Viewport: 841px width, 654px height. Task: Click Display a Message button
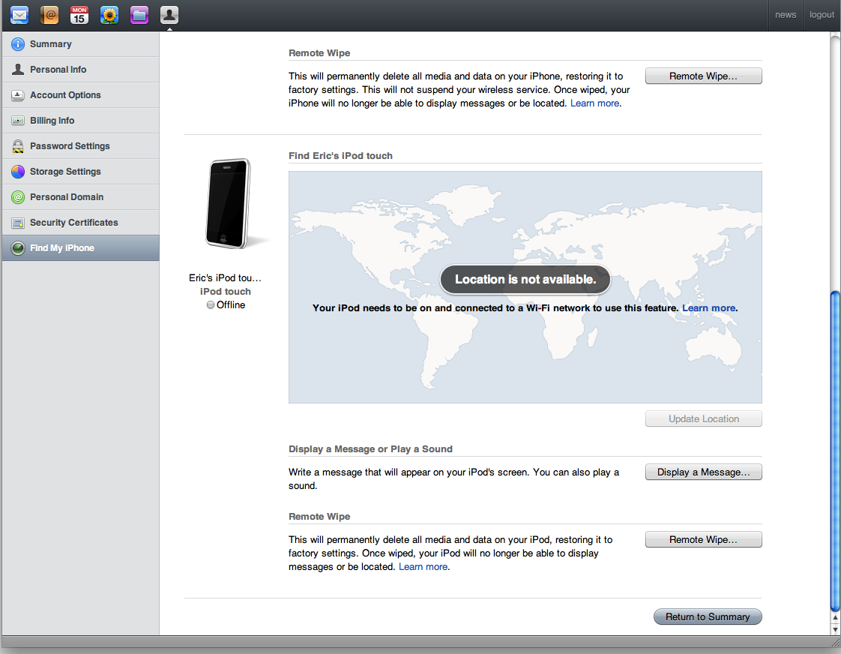pos(703,472)
